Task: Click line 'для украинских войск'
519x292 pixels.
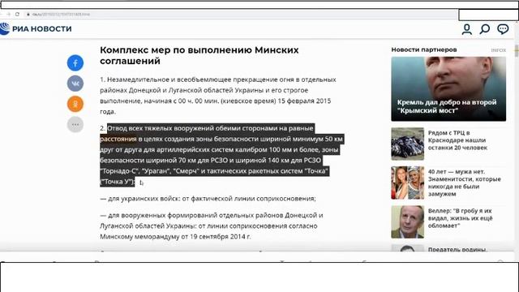Action: (208, 199)
